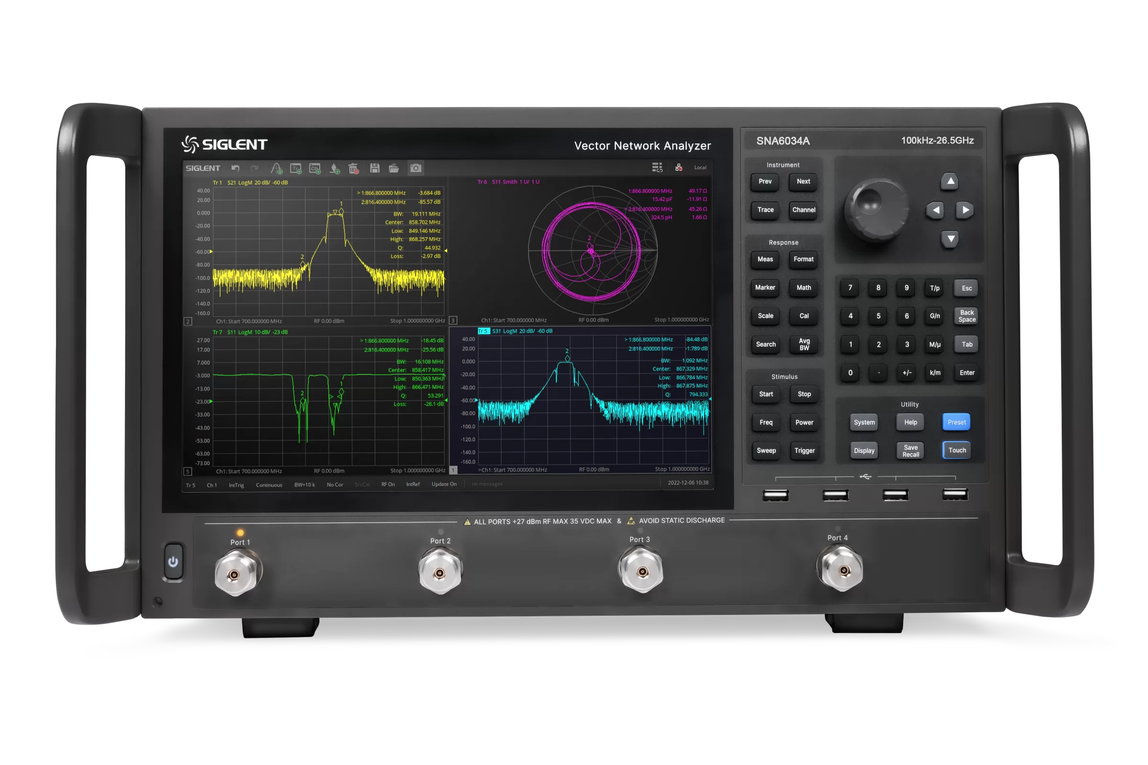Activate the Tr 6 S11 Smith trace label
Screen dimensions: 1148x765
[508, 182]
